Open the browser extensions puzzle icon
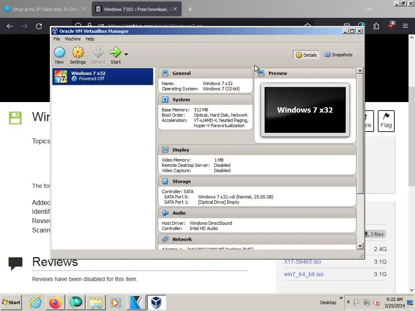This screenshot has height=311, width=415. 376,26
